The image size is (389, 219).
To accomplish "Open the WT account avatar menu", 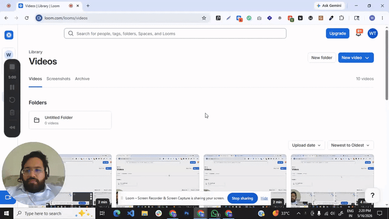I will (372, 33).
